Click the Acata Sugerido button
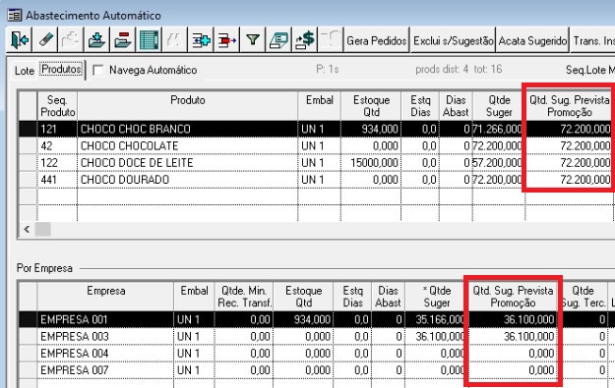615x388 pixels. pos(532,40)
